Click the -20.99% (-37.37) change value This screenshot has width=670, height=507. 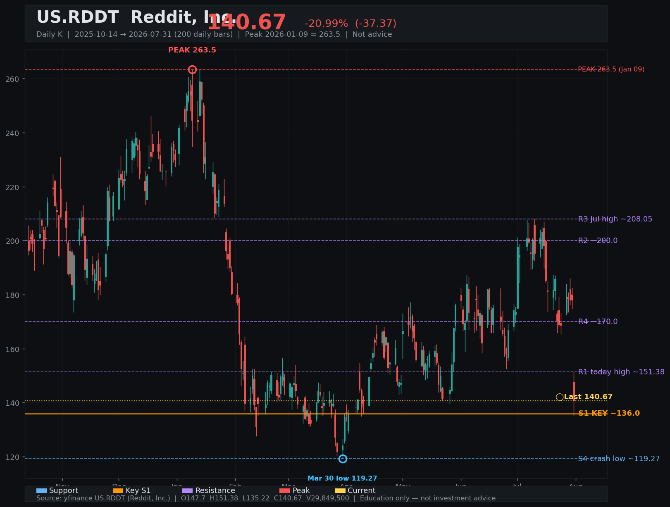click(350, 24)
